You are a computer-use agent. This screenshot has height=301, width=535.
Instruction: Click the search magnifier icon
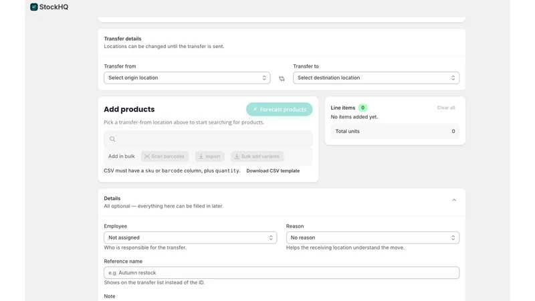click(x=112, y=139)
